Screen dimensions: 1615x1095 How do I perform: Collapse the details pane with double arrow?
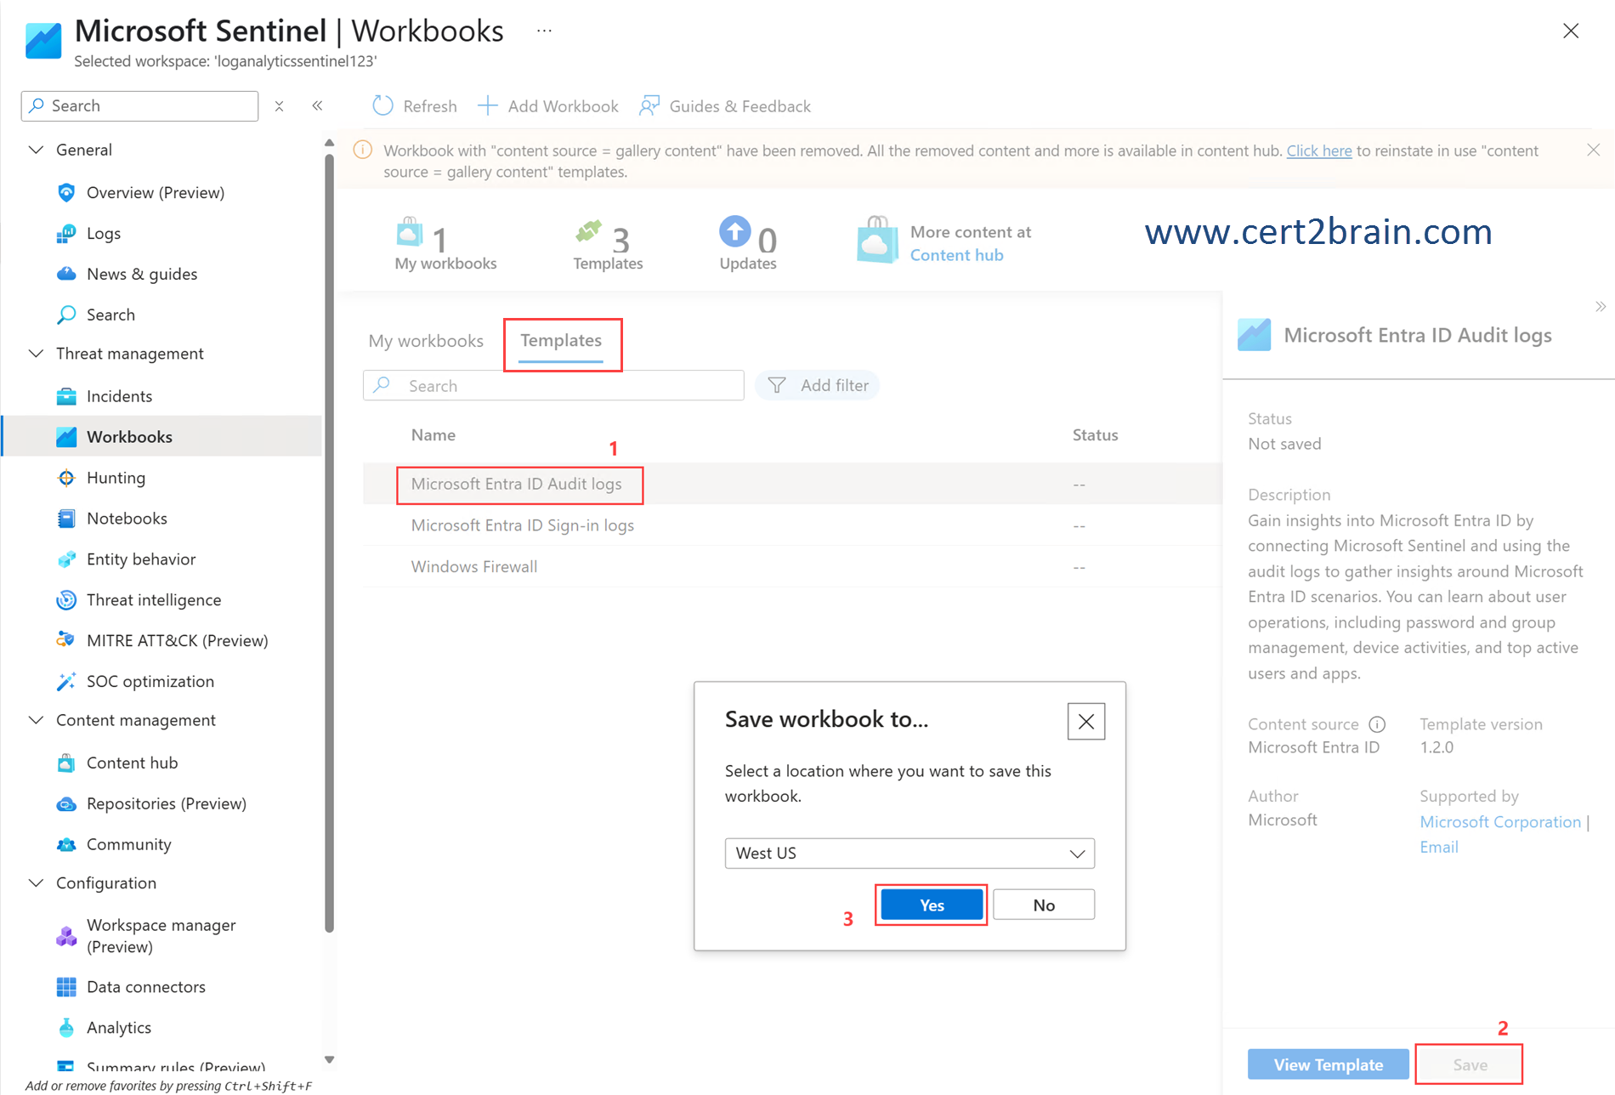point(1601,307)
